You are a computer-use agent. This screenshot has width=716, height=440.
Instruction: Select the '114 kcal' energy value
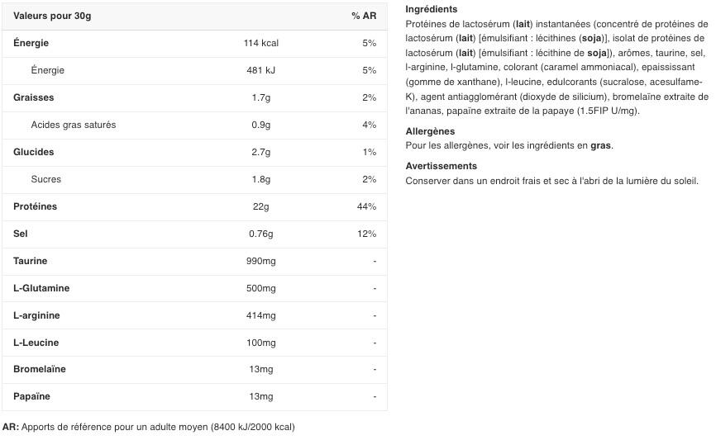(x=261, y=43)
